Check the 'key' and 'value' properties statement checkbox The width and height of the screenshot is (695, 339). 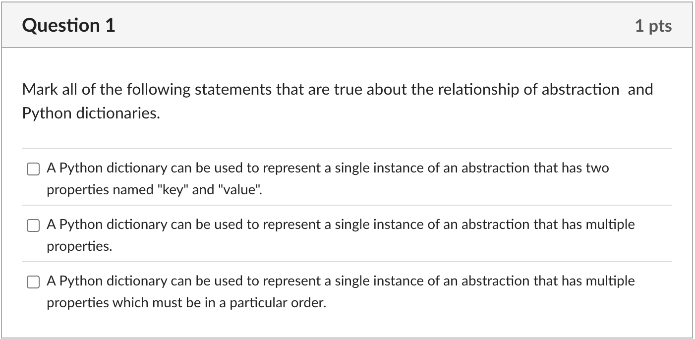click(33, 169)
